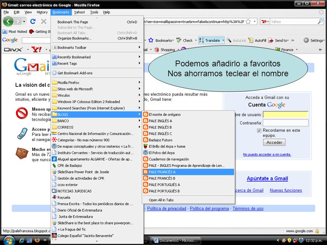This screenshot has width=327, height=245.
Task: Open the Badajoz Futuro bookmark
Action: 188,140
